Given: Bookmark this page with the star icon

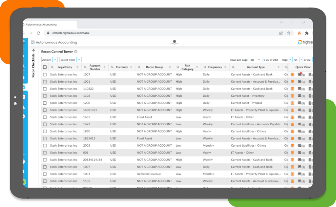Looking at the screenshot, I should coord(289,33).
